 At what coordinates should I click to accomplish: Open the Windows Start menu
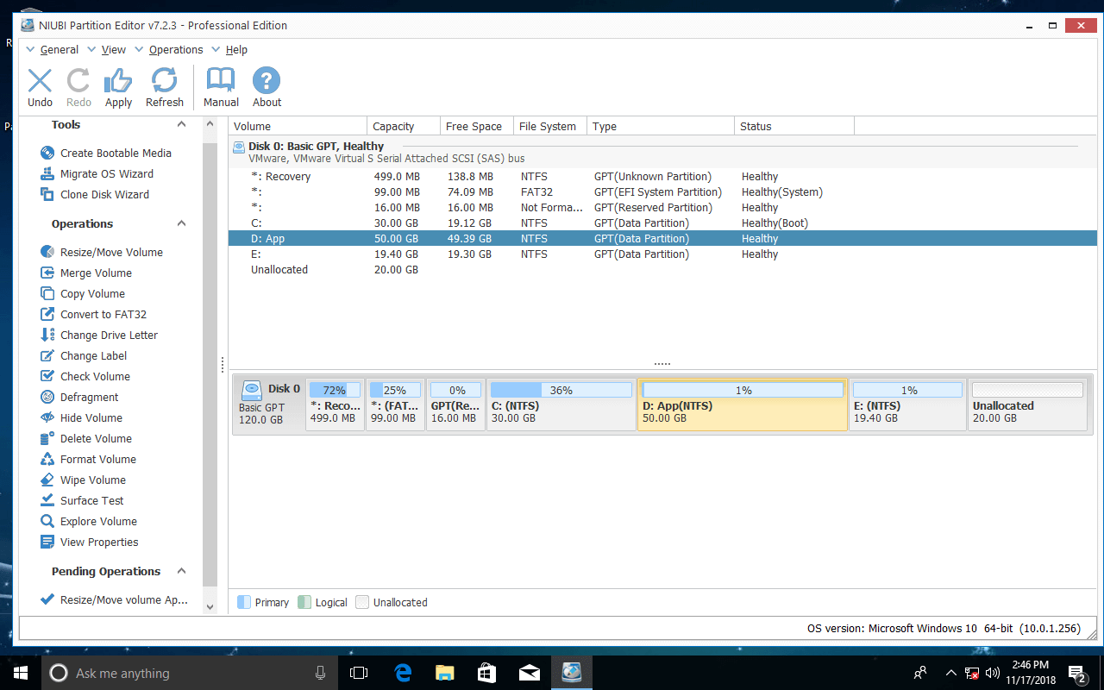(x=20, y=673)
